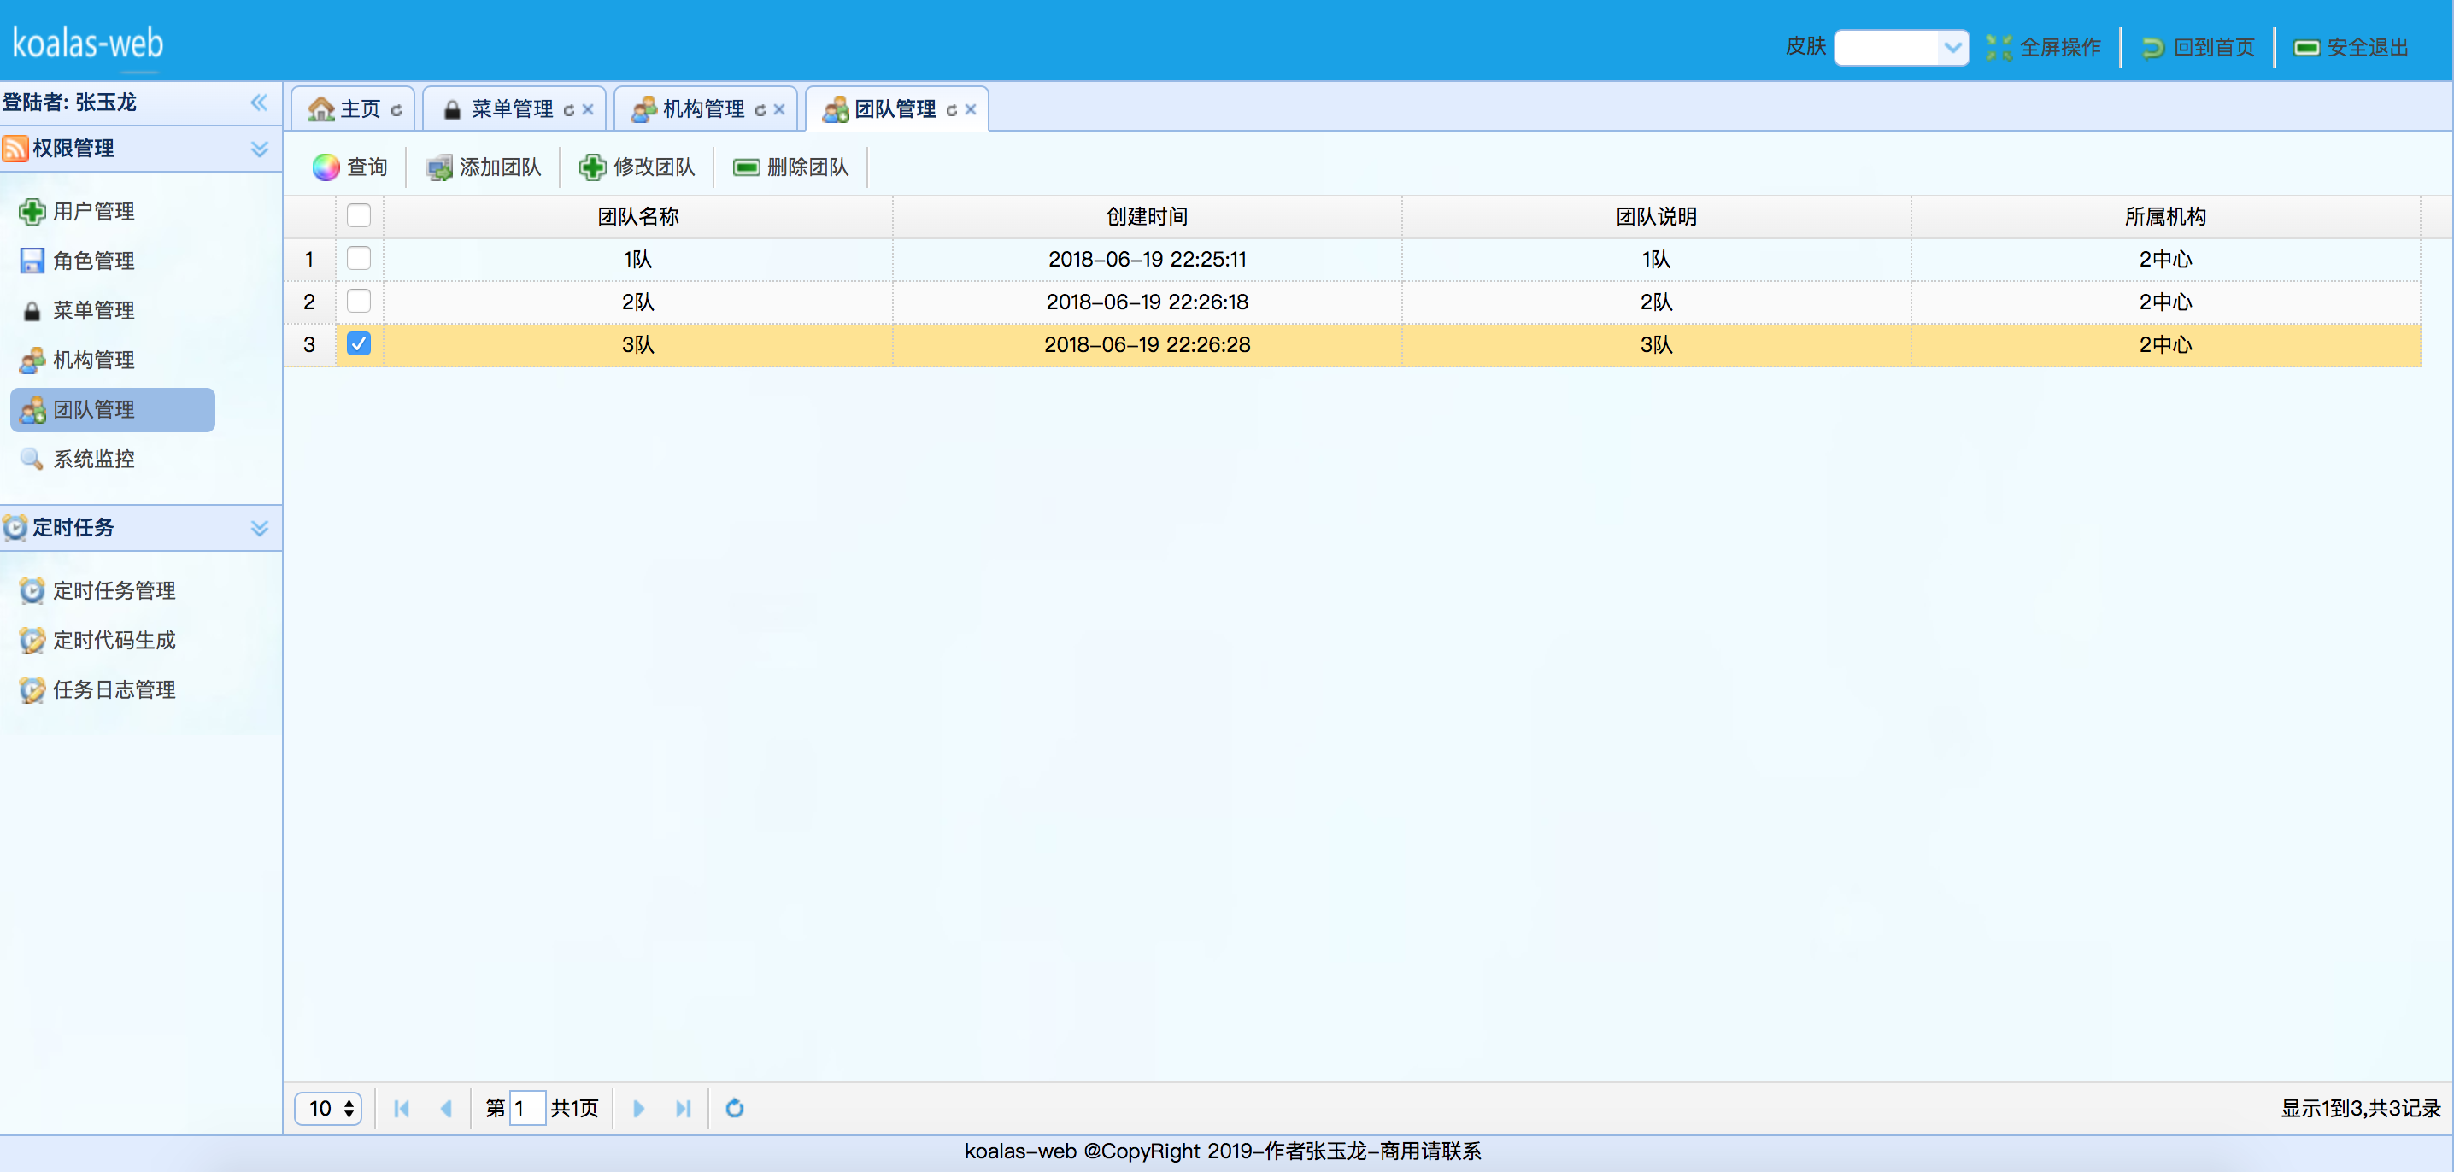Image resolution: width=2454 pixels, height=1172 pixels.
Task: Sort by 创建时间 column header
Action: (1147, 216)
